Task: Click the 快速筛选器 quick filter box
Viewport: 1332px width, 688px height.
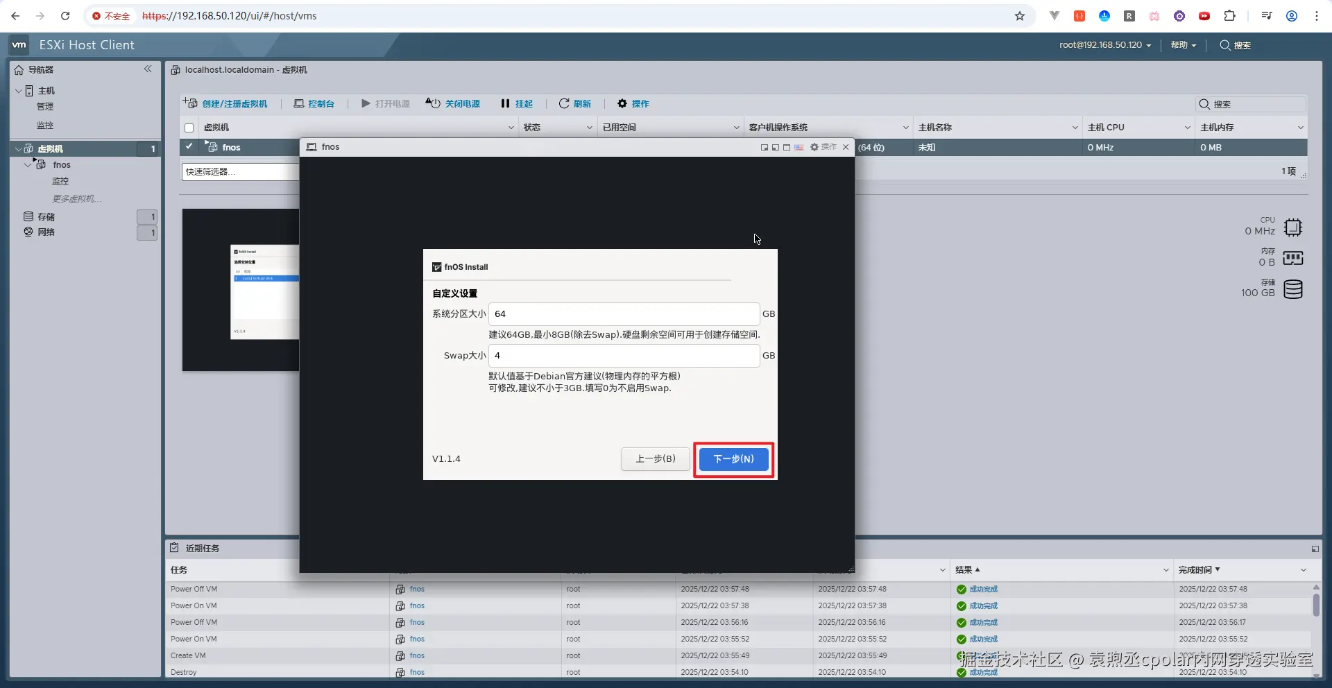Action: point(240,172)
